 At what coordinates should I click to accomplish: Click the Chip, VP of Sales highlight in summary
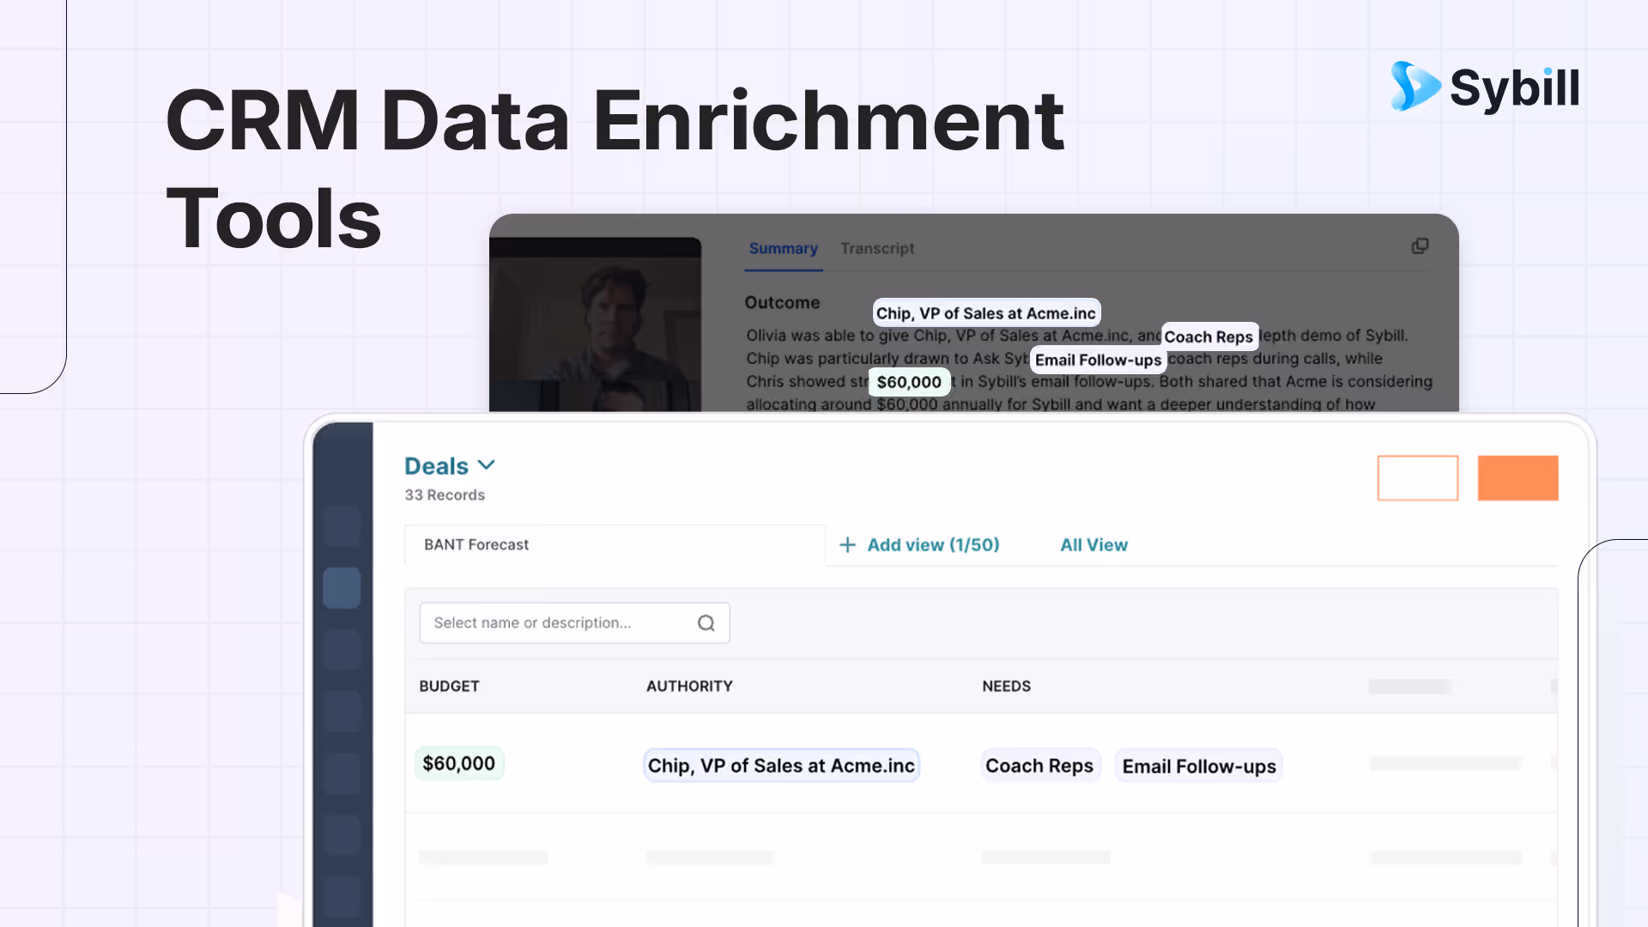[986, 314]
